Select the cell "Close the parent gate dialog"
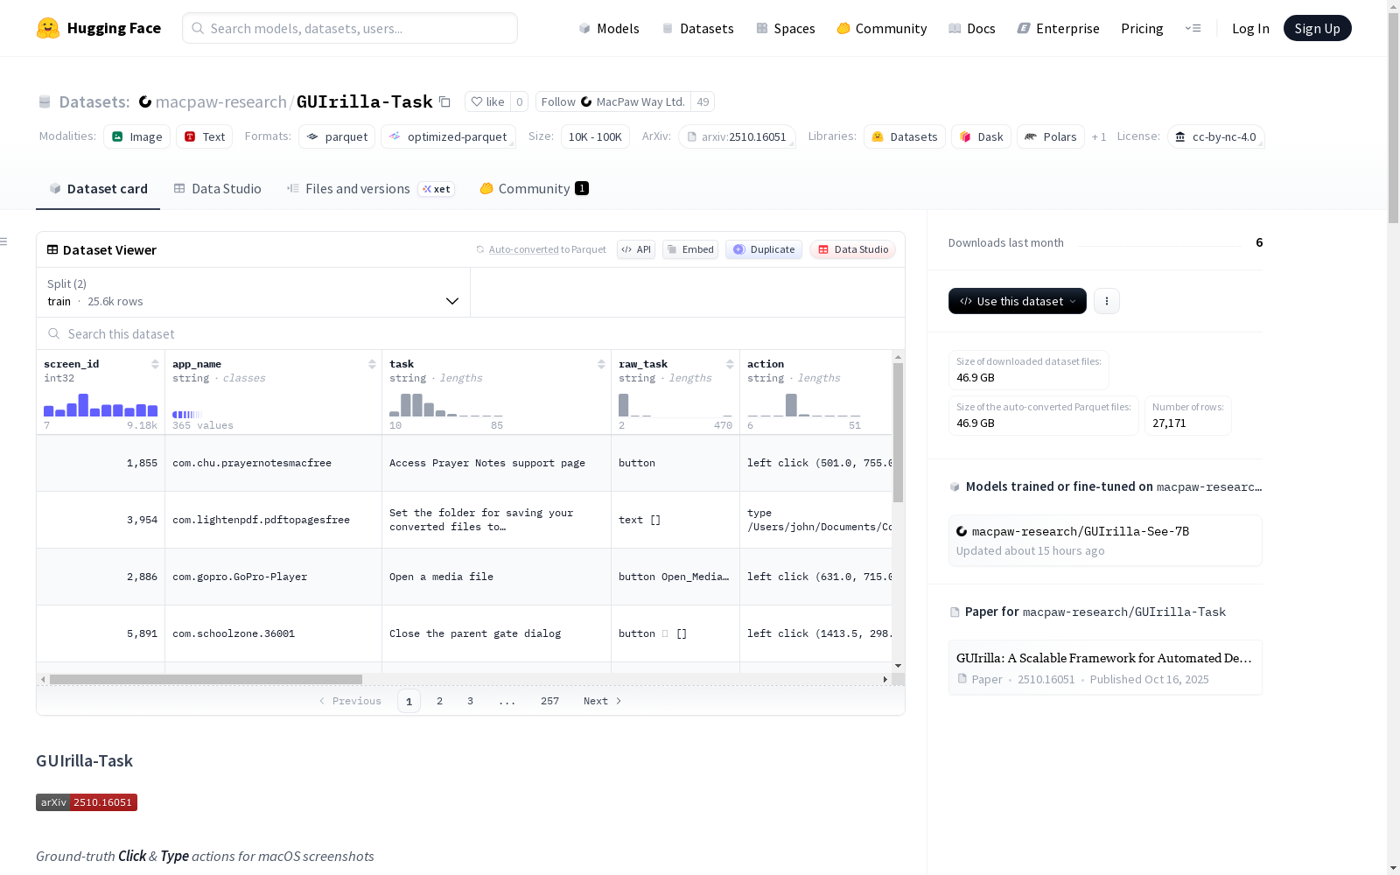Image resolution: width=1400 pixels, height=875 pixels. tap(496, 633)
